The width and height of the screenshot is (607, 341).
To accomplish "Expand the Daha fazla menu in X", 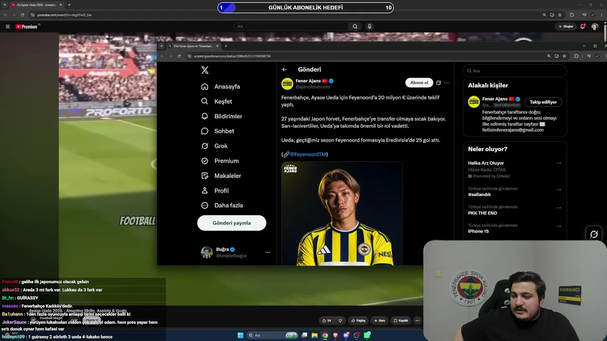I will coord(222,206).
